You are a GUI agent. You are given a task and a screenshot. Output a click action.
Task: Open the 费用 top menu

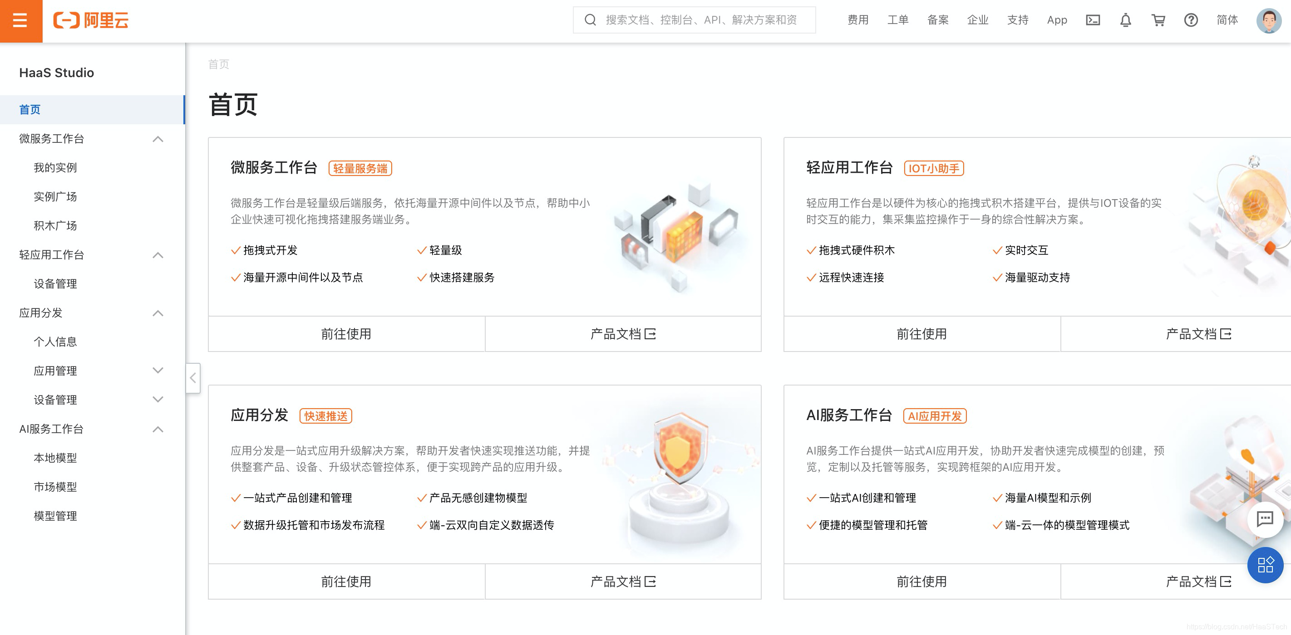click(857, 20)
